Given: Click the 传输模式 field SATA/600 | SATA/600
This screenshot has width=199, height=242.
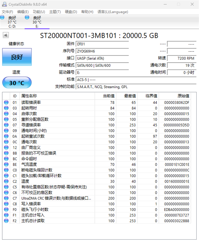Looking at the screenshot, I should (x=102, y=65).
